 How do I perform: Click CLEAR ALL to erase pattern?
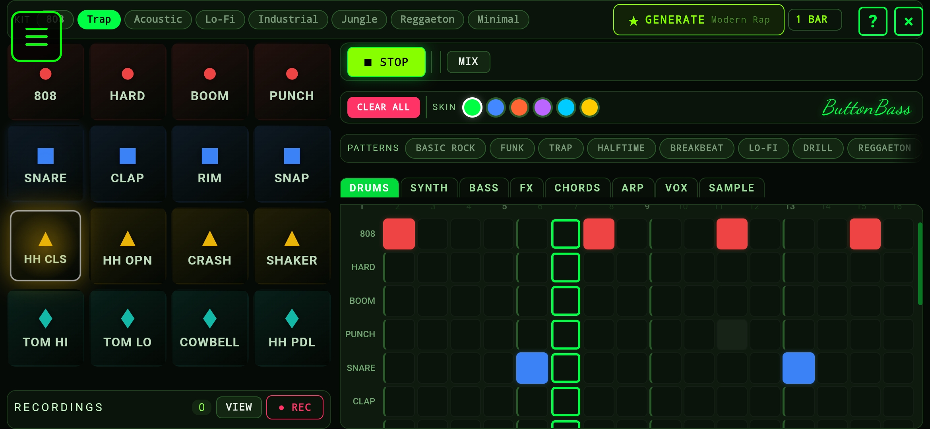[383, 107]
